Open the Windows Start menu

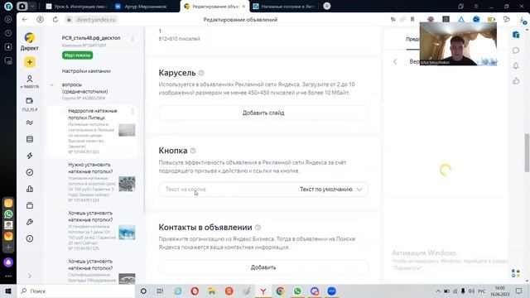(x=8, y=291)
